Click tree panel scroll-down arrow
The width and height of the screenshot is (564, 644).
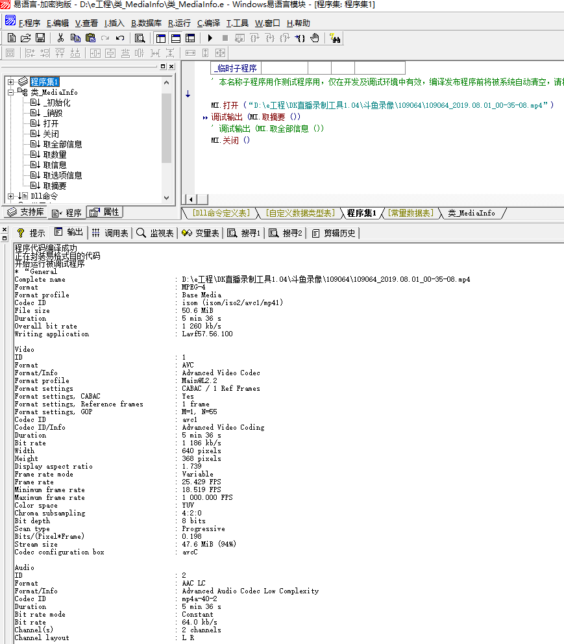click(166, 197)
